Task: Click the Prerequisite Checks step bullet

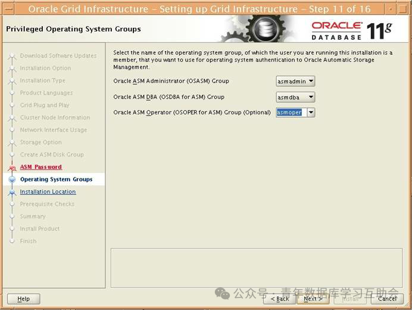Action: point(12,204)
